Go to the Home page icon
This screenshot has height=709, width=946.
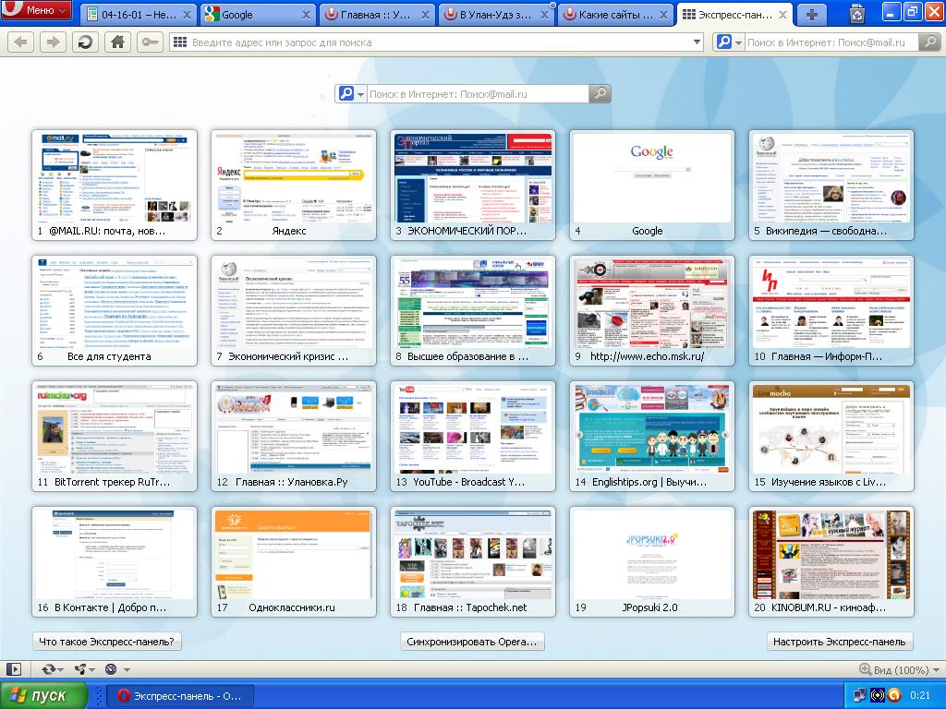tap(117, 42)
